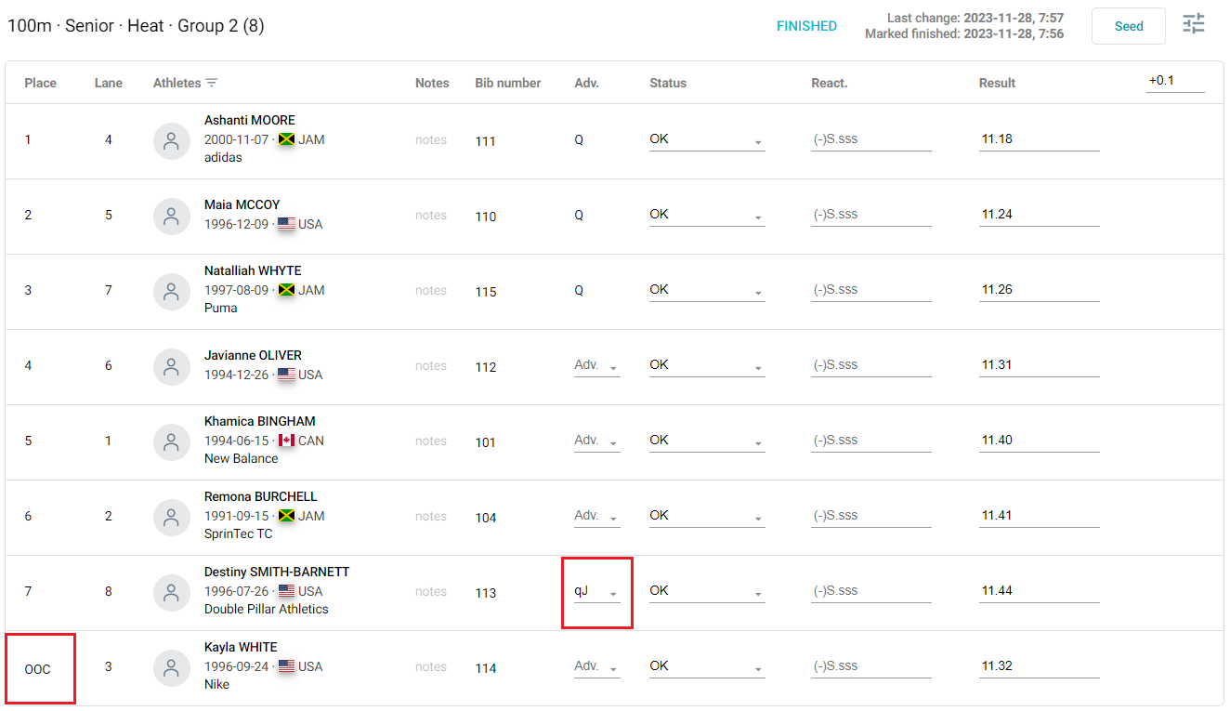Click the Seed button
This screenshot has width=1230, height=711.
pos(1128,26)
